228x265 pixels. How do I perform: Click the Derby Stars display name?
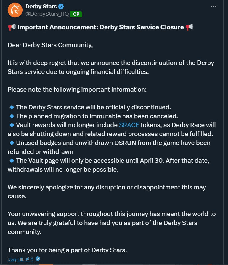41,7
